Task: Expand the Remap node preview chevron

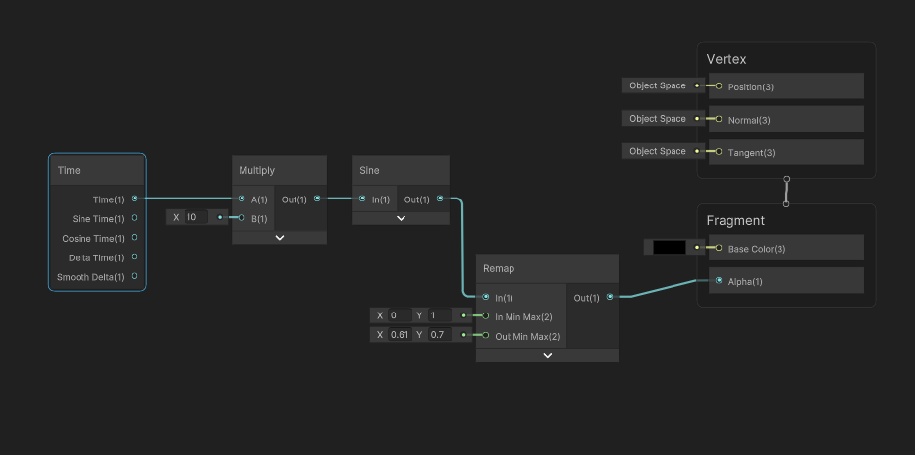Action: 548,355
